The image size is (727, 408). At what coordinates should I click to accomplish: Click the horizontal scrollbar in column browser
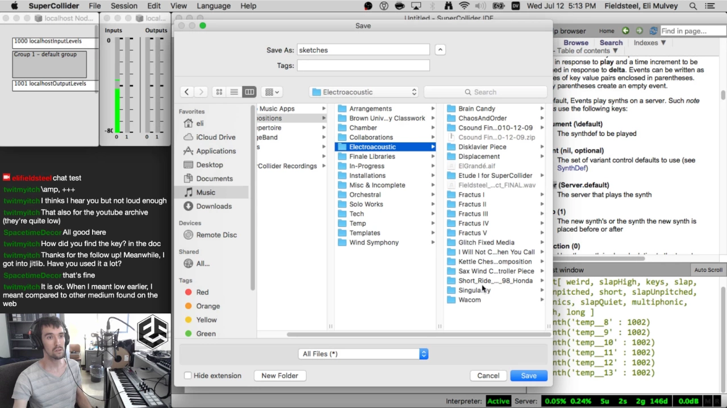click(417, 334)
